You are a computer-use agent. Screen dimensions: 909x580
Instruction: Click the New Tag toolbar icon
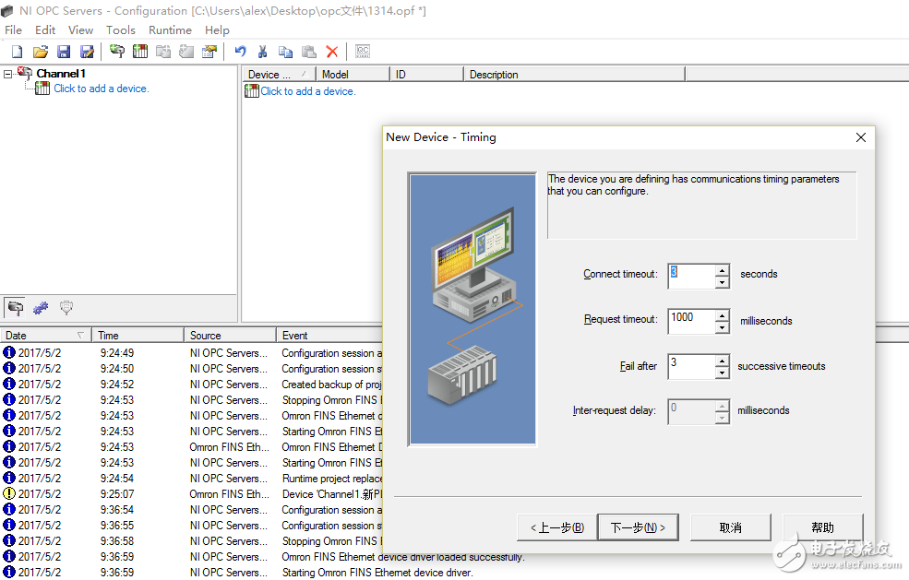click(x=186, y=52)
